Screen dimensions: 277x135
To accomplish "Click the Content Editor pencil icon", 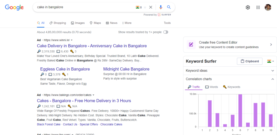I will click(x=191, y=45).
